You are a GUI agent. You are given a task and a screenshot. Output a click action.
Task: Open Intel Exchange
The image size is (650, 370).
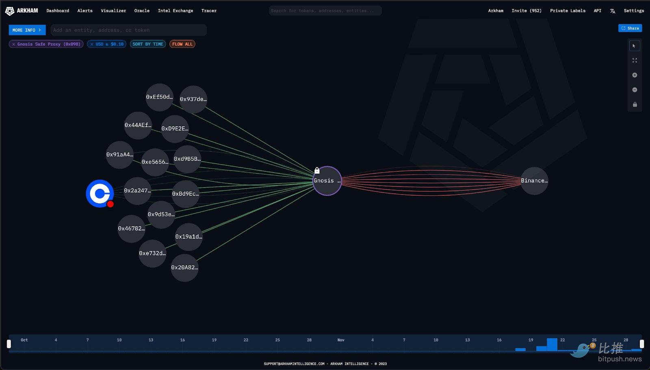175,11
